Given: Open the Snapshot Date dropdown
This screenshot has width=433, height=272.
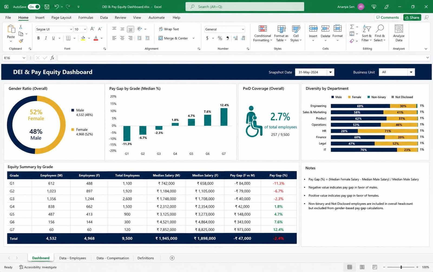Looking at the screenshot, I should click(x=330, y=72).
